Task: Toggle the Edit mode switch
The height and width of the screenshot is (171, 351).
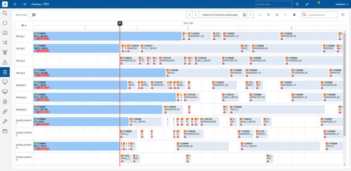Action: [x=32, y=15]
